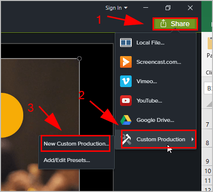Select Google Drive share destination

[x=155, y=120]
